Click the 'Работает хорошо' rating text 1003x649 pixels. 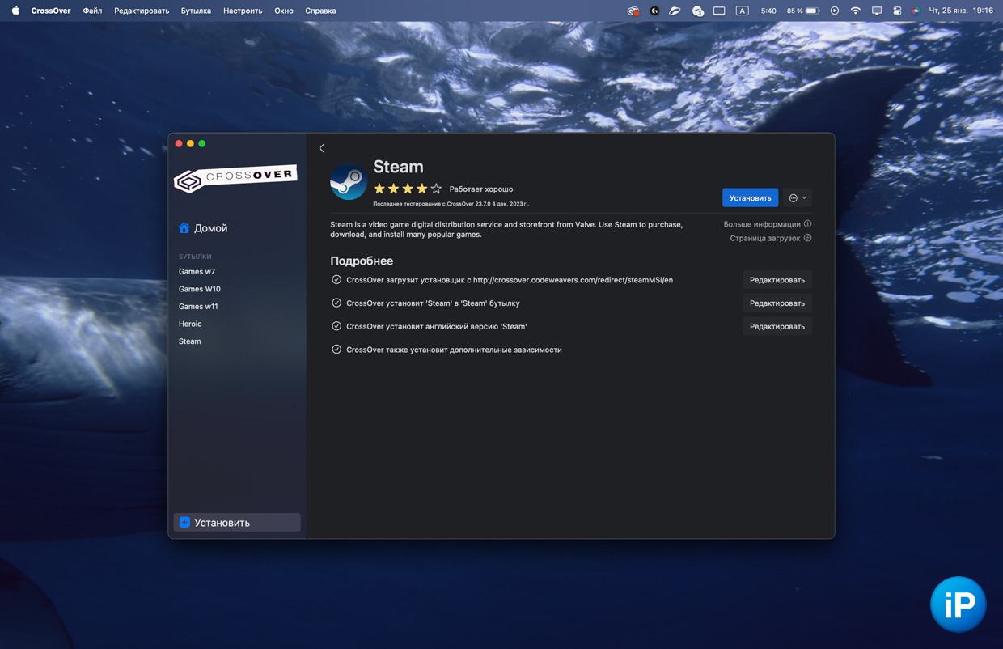pyautogui.click(x=481, y=189)
